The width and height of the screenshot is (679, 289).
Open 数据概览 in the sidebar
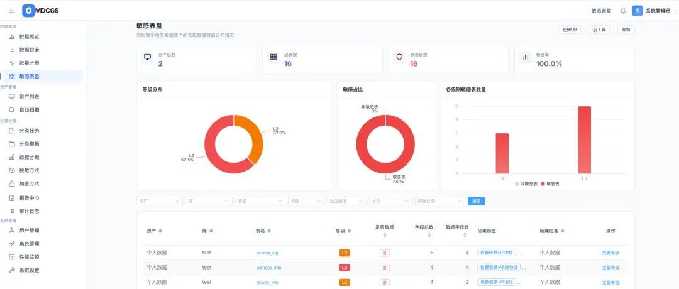(x=29, y=37)
